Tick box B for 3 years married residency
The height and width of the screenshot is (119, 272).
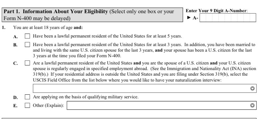[27, 45]
